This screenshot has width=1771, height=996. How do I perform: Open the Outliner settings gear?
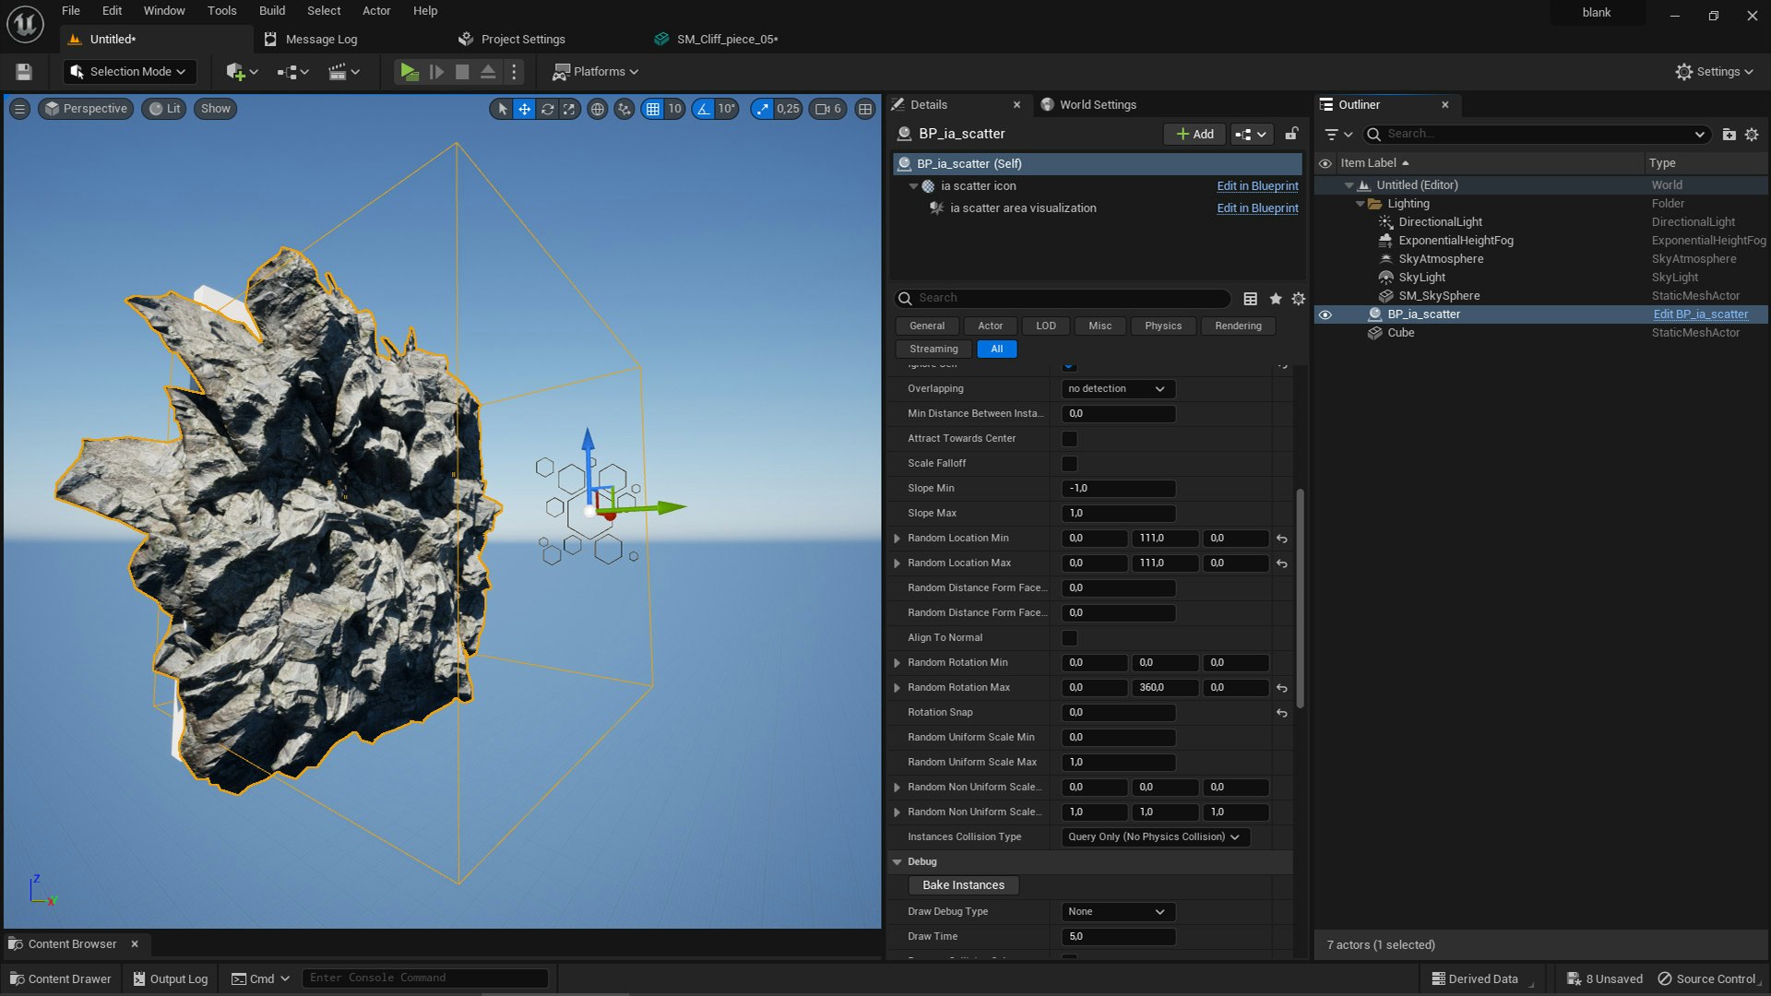pyautogui.click(x=1752, y=135)
